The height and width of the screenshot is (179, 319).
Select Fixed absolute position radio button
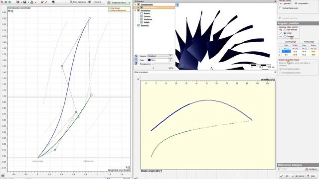click(x=280, y=73)
